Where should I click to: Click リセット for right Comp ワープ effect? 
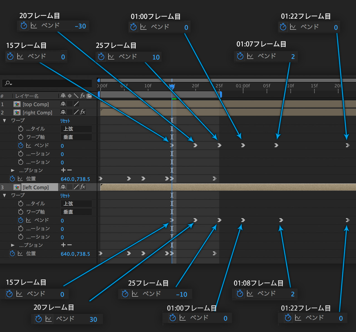tap(65, 121)
